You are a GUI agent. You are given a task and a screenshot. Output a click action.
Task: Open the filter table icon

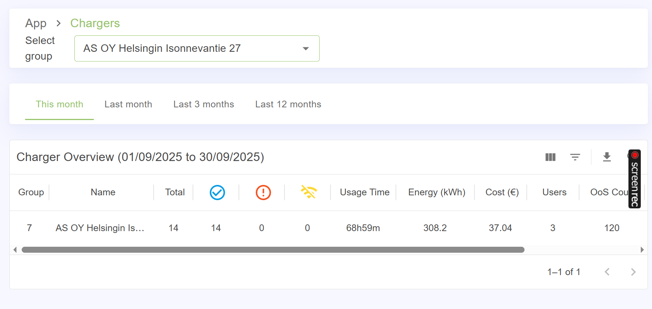click(575, 157)
